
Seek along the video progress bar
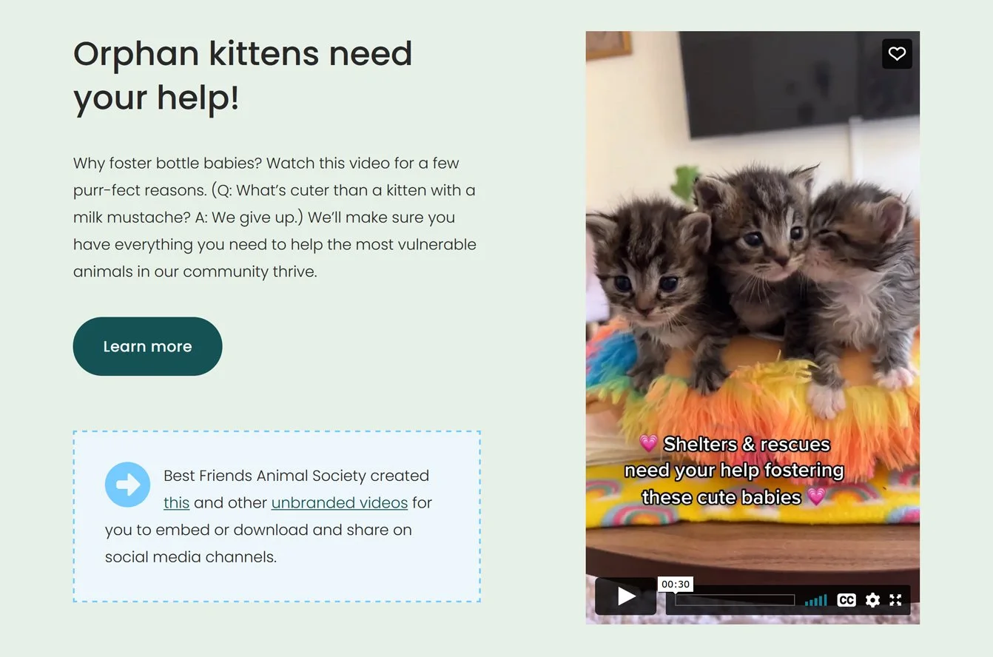click(x=735, y=600)
